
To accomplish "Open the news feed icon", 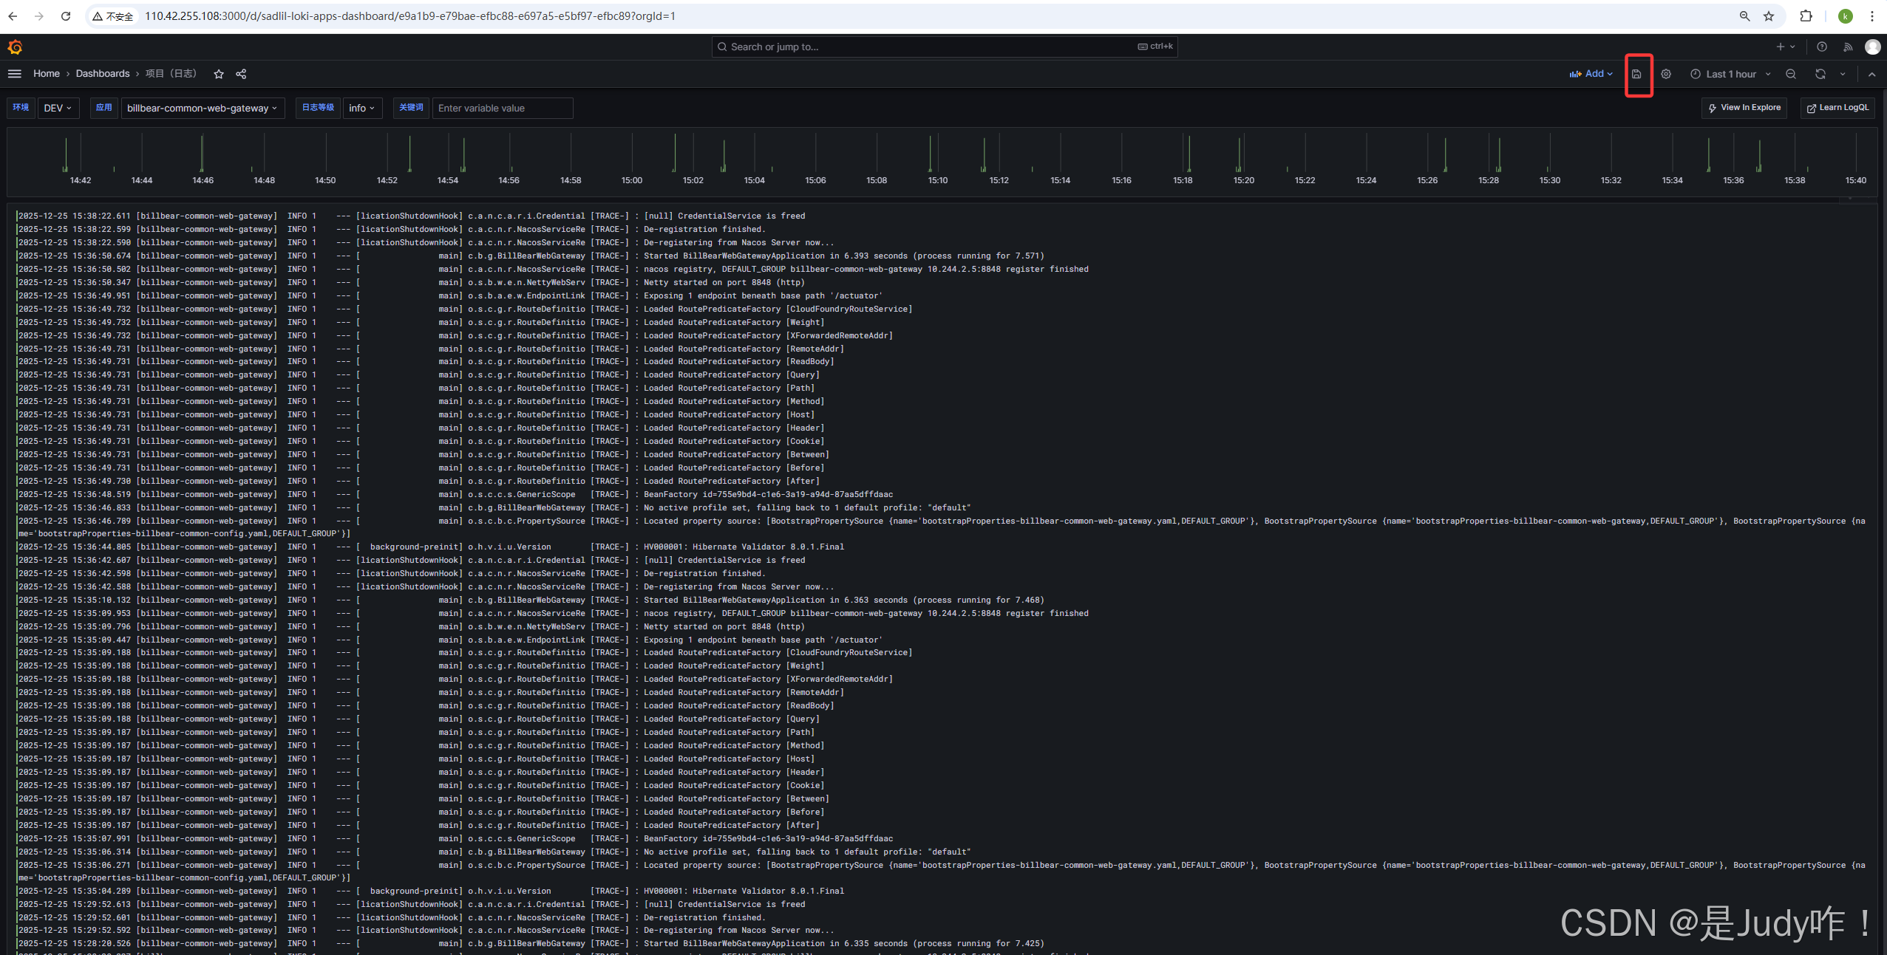I will tap(1848, 47).
